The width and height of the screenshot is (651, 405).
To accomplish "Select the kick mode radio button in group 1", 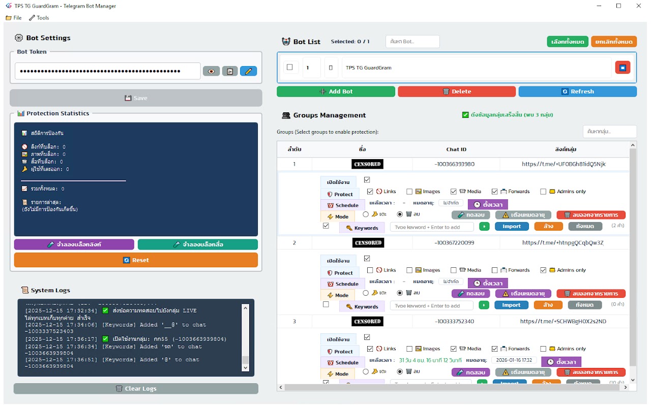I will (366, 214).
